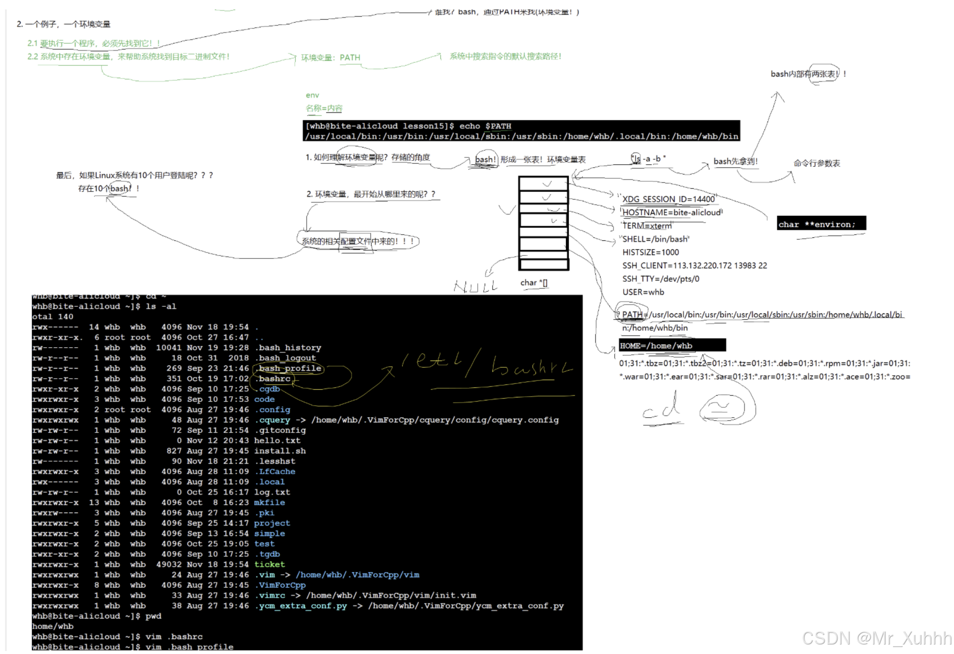
Task: Click the text 'ls -a -b'
Action: tap(648, 158)
